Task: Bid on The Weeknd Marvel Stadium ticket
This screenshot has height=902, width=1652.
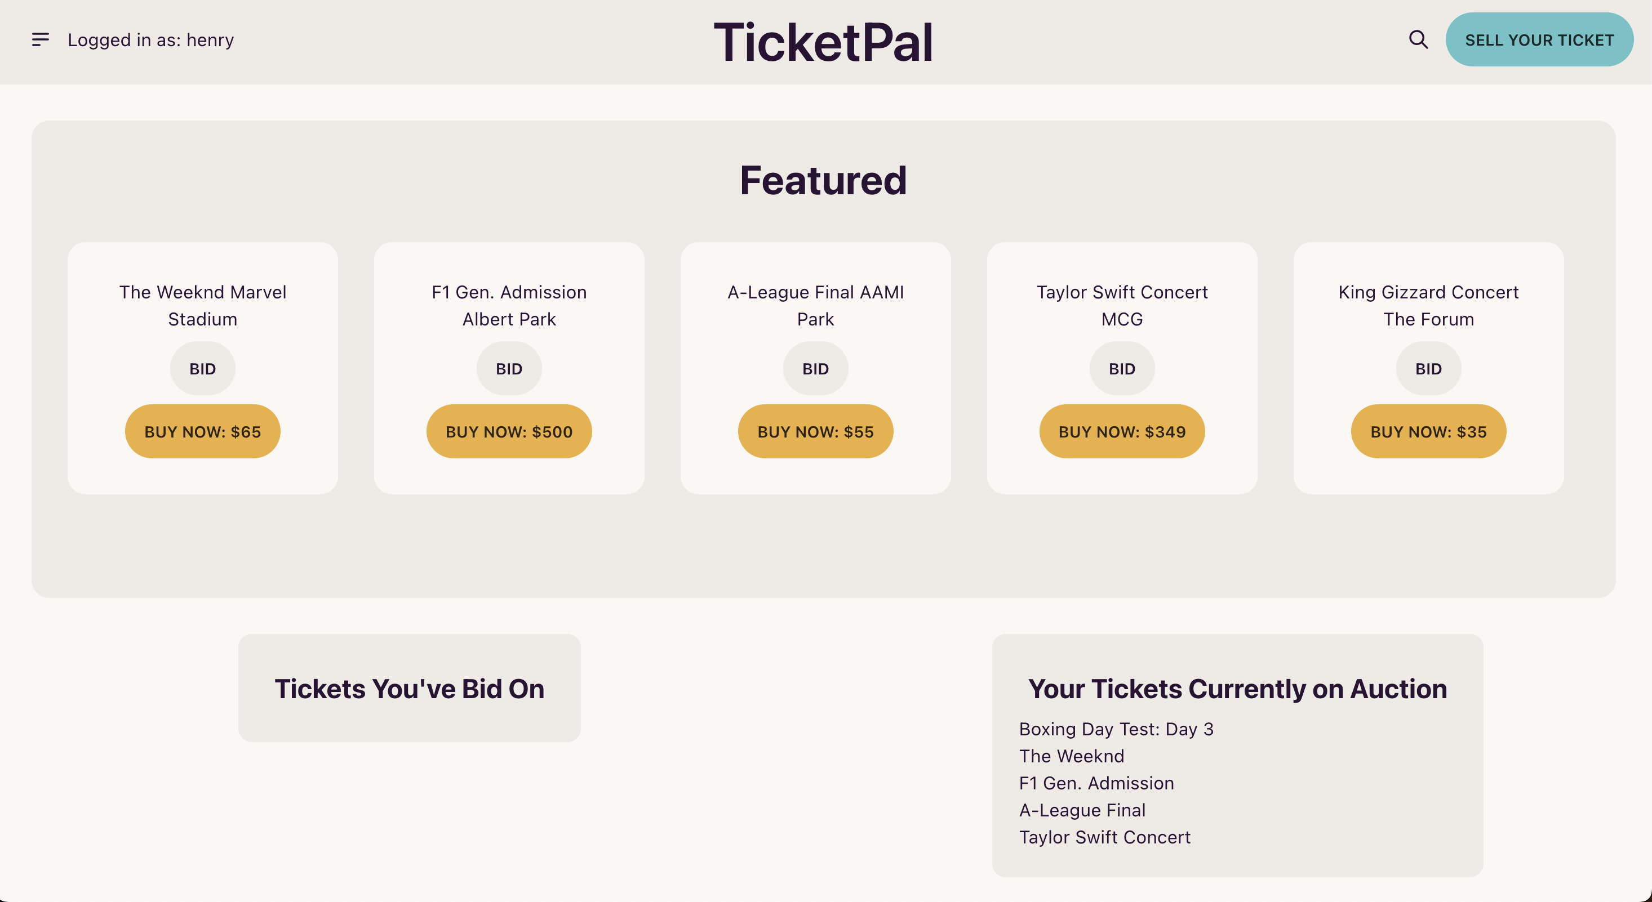Action: click(x=203, y=369)
